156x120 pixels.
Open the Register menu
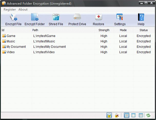(x=10, y=10)
